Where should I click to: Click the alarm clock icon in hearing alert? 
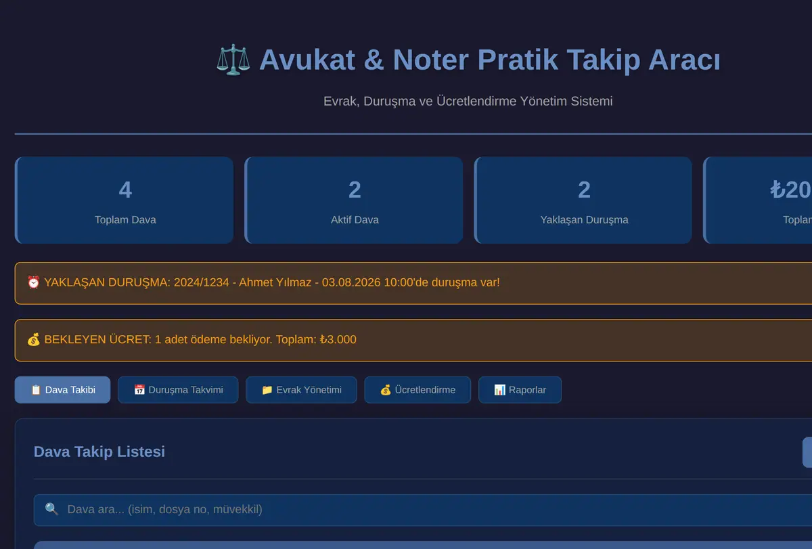33,282
